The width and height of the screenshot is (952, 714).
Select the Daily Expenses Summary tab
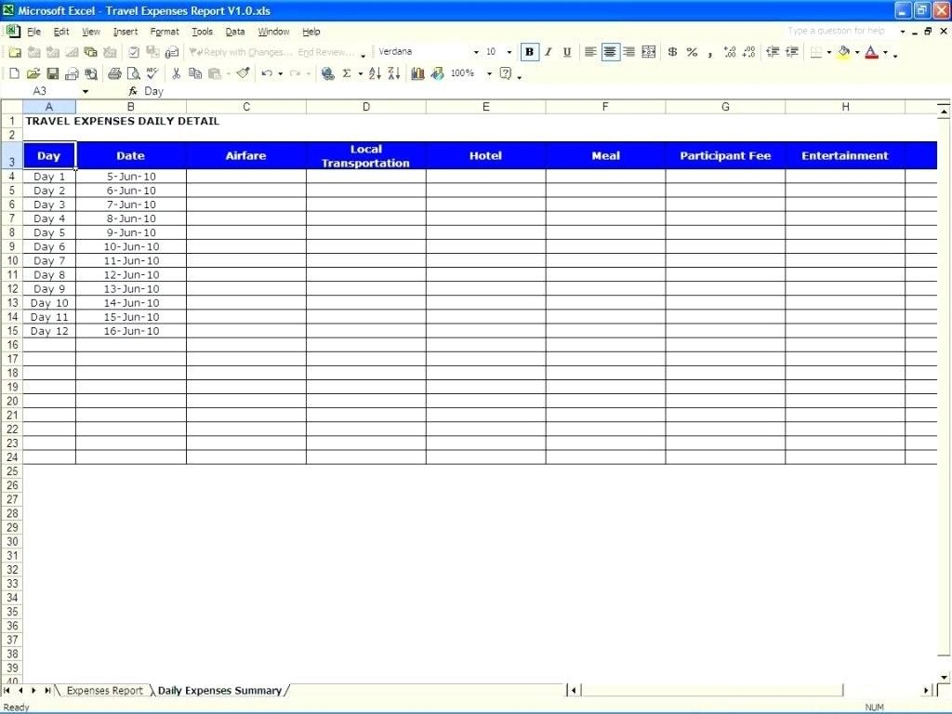click(219, 691)
